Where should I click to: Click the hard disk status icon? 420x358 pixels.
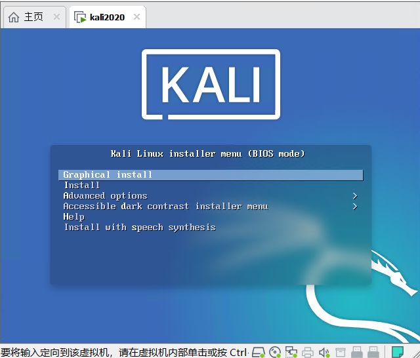(x=259, y=352)
